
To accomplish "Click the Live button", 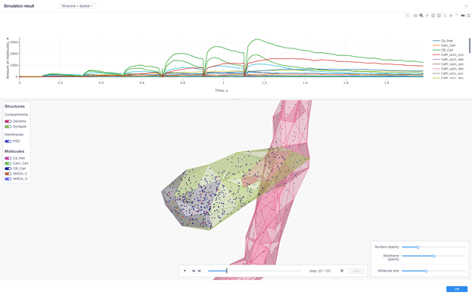I will pos(356,271).
